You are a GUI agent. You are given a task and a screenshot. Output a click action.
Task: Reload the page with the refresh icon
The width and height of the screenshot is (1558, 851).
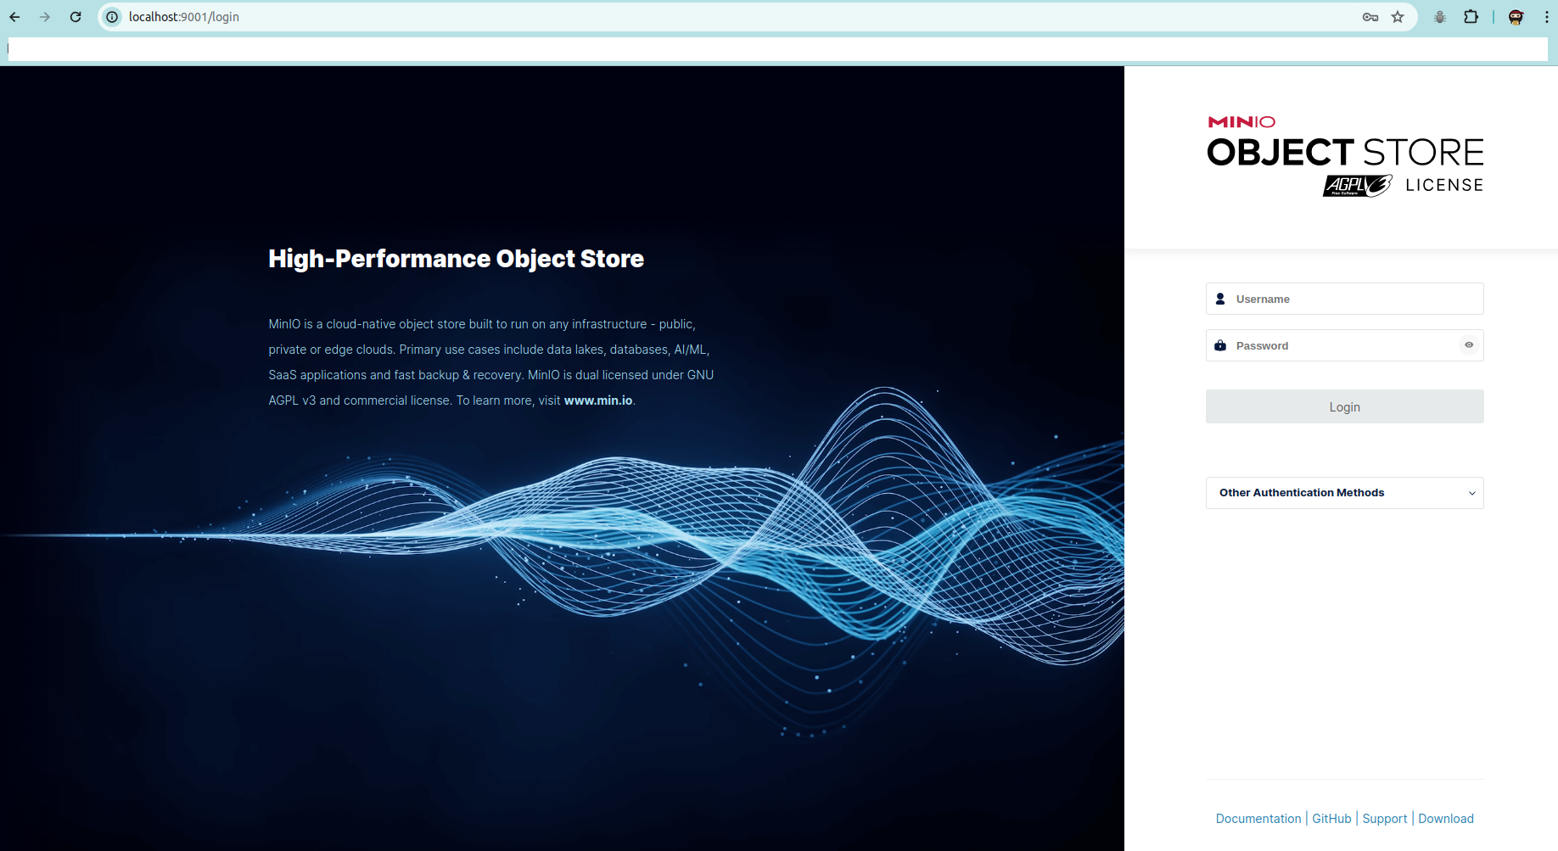(x=76, y=17)
